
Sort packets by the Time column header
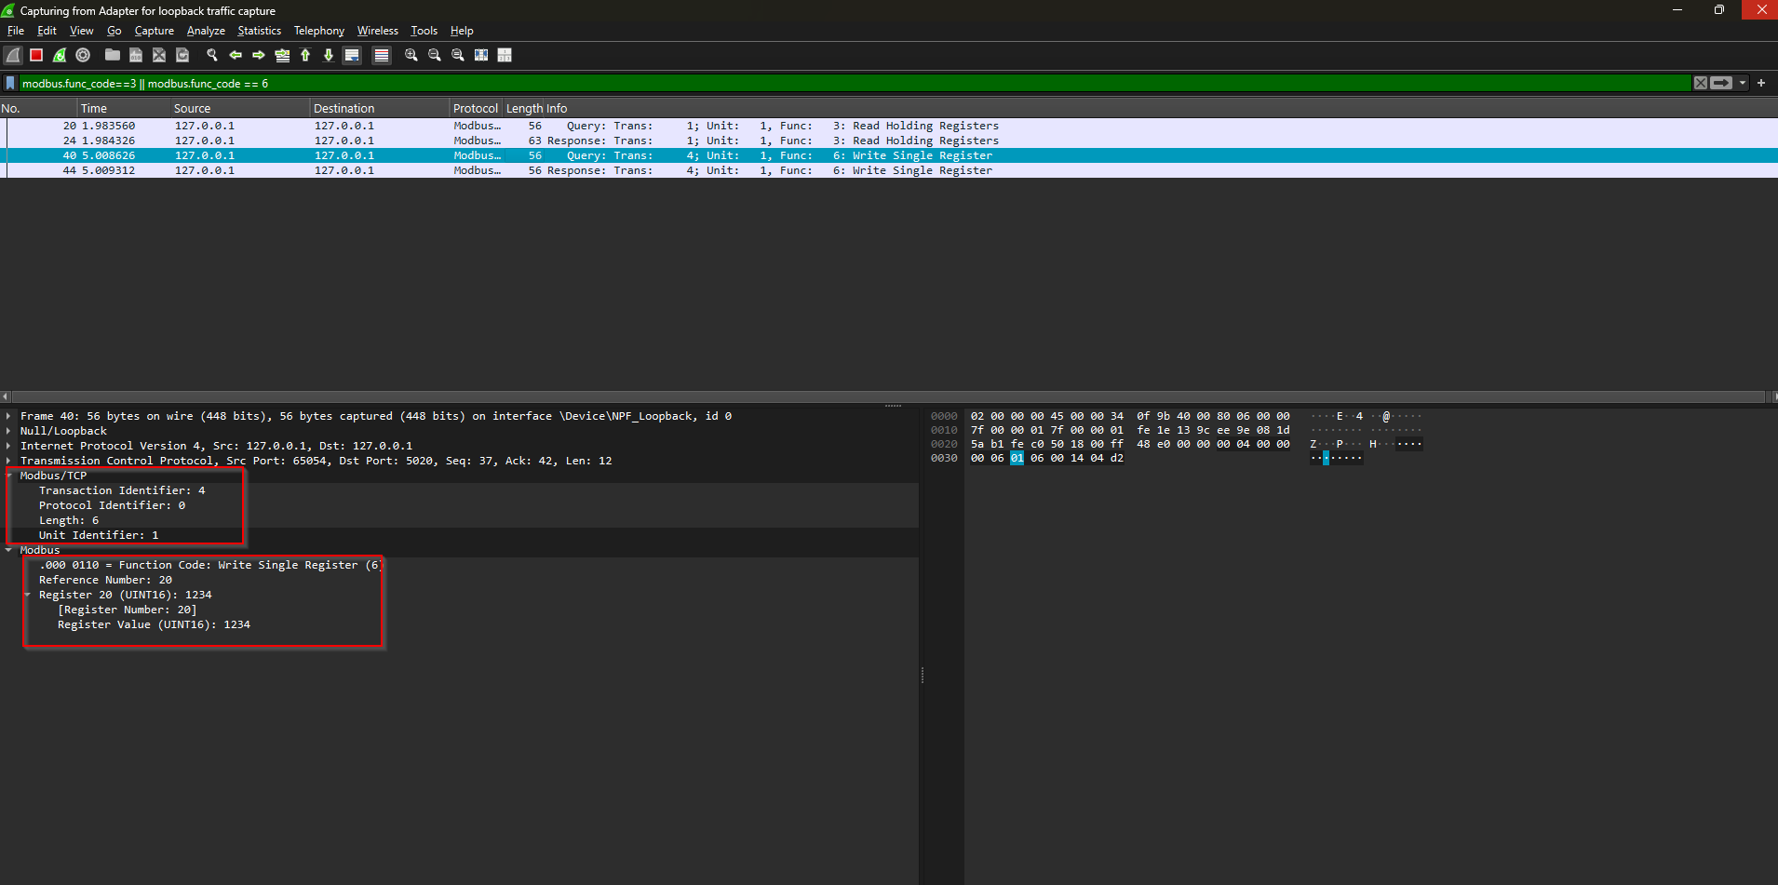coord(124,108)
